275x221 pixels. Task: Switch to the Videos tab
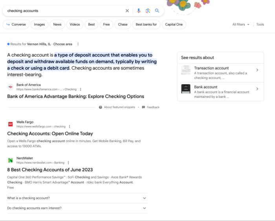point(75,25)
